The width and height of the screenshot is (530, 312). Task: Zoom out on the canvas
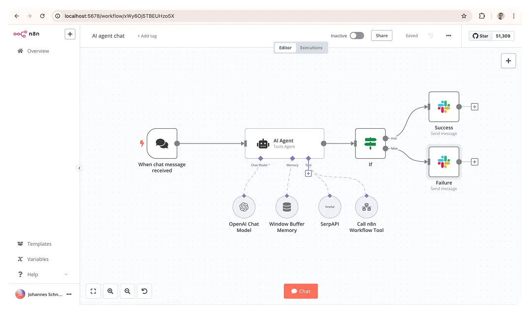click(x=127, y=291)
